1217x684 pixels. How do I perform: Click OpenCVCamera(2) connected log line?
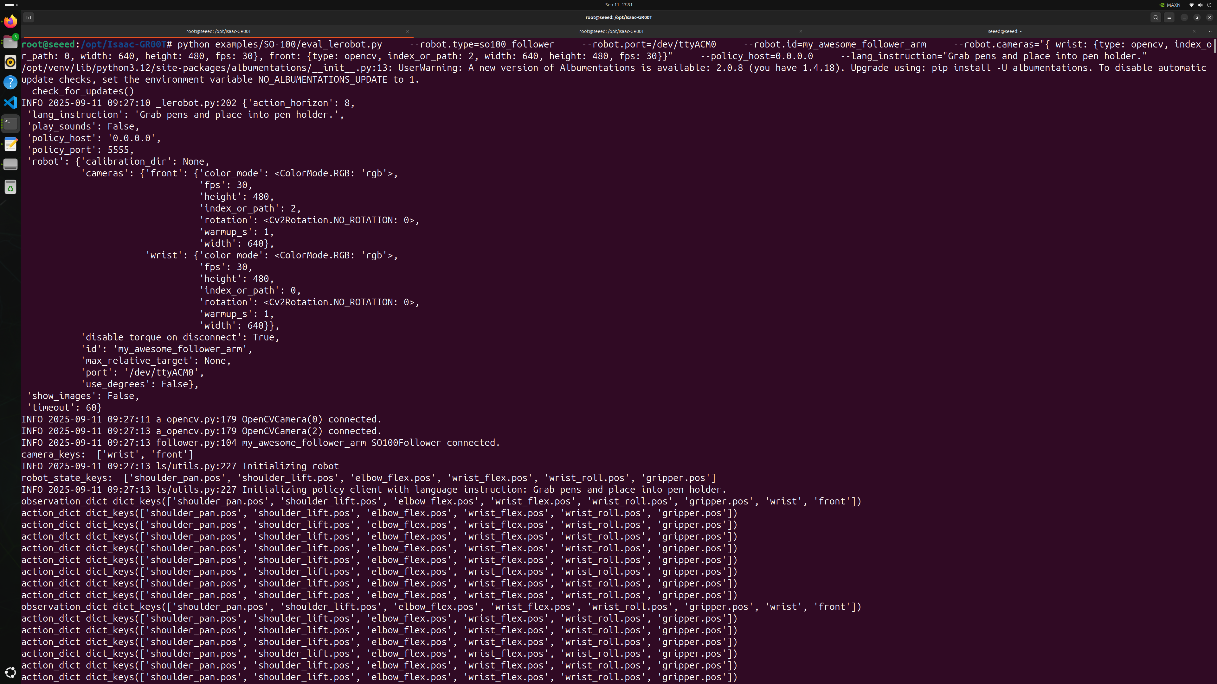coord(201,431)
